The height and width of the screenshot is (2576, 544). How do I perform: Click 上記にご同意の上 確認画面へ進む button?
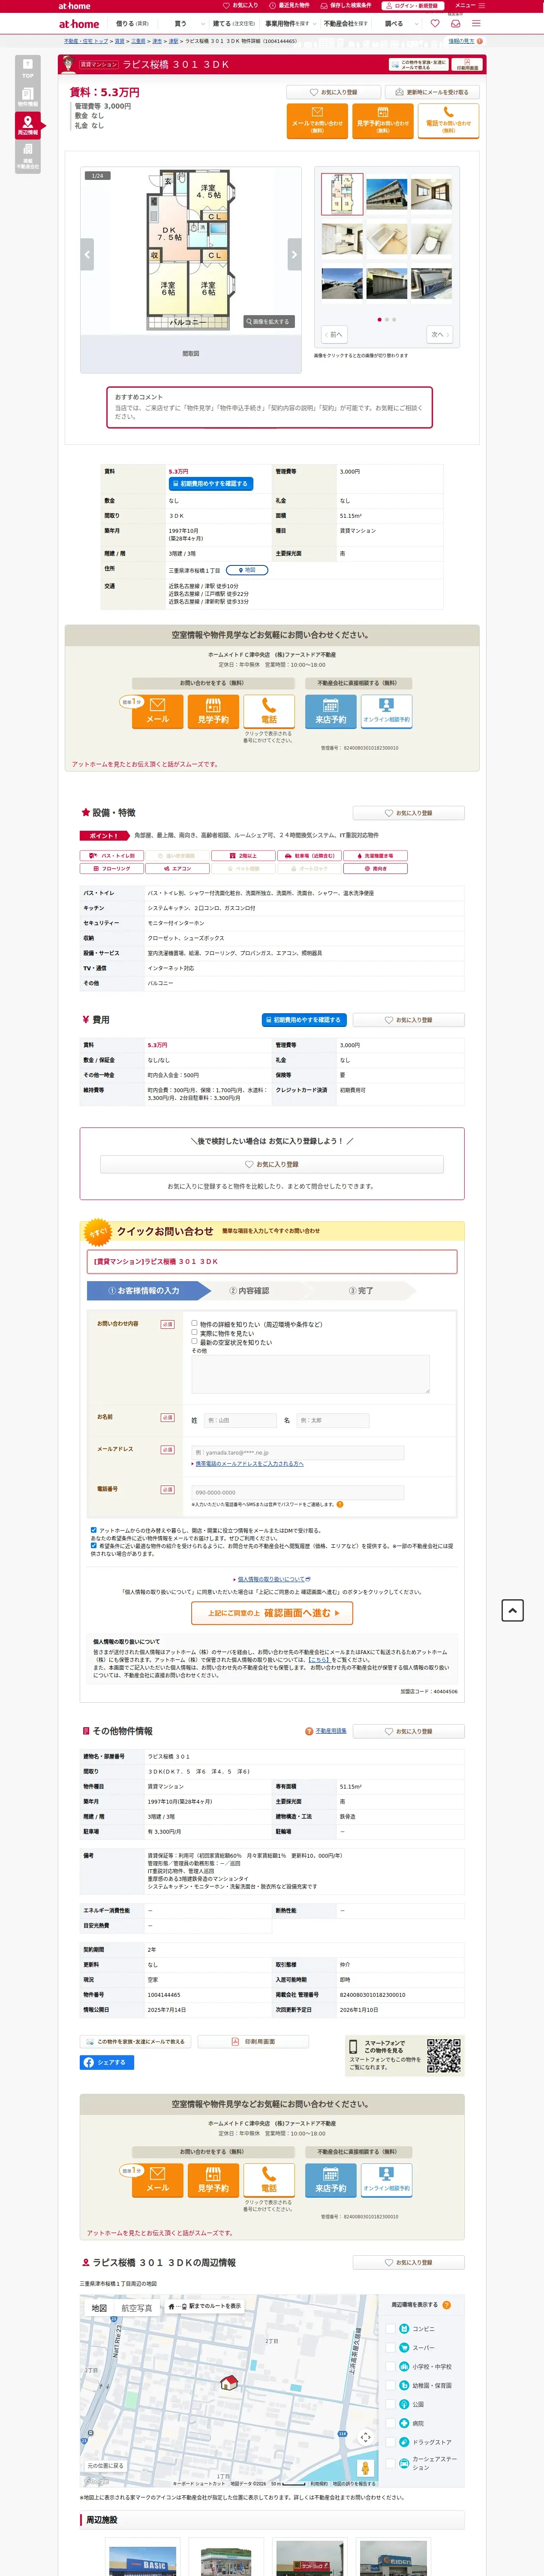(273, 1613)
